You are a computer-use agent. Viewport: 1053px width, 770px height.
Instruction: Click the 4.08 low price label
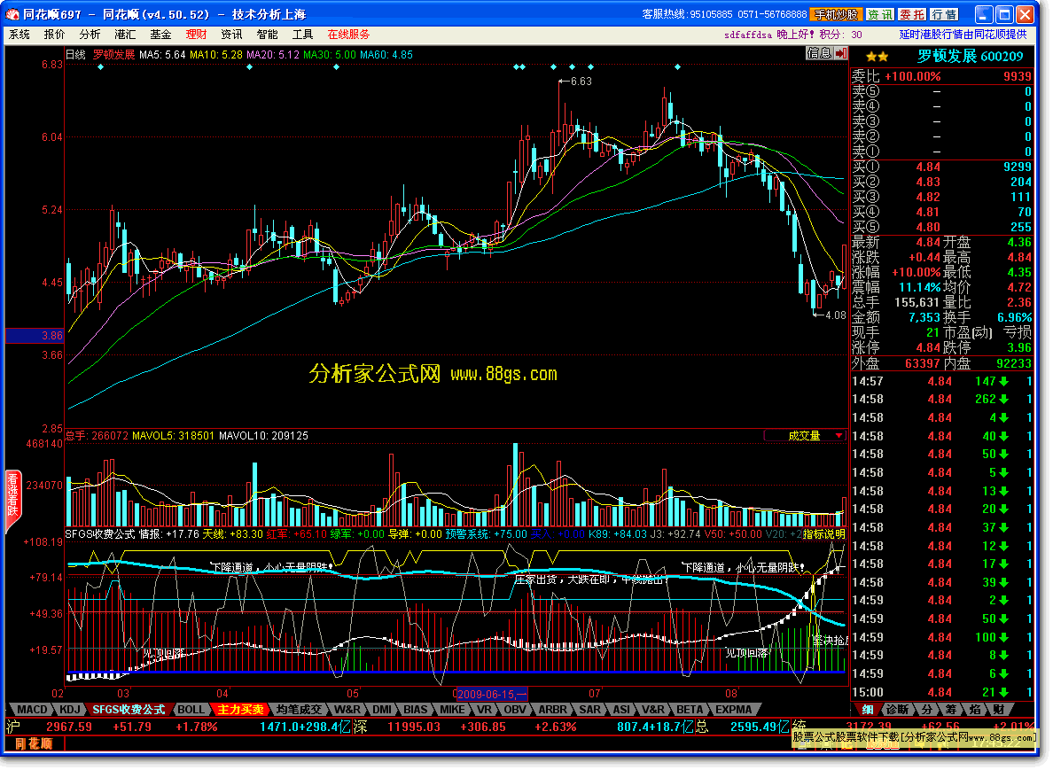pos(836,315)
